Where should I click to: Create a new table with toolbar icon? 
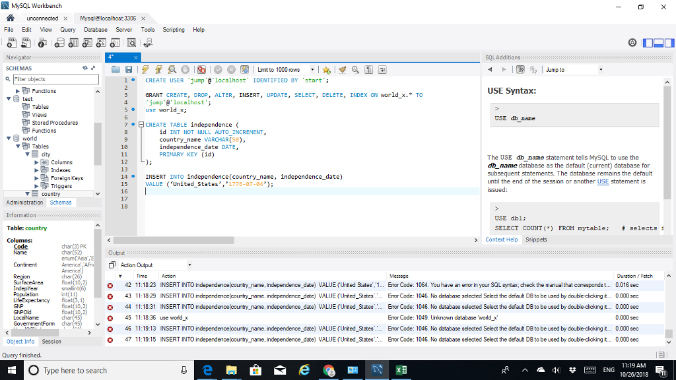coord(75,42)
